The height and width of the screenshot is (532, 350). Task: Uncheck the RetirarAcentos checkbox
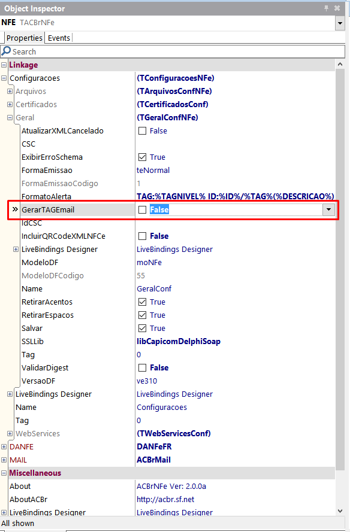pos(143,302)
